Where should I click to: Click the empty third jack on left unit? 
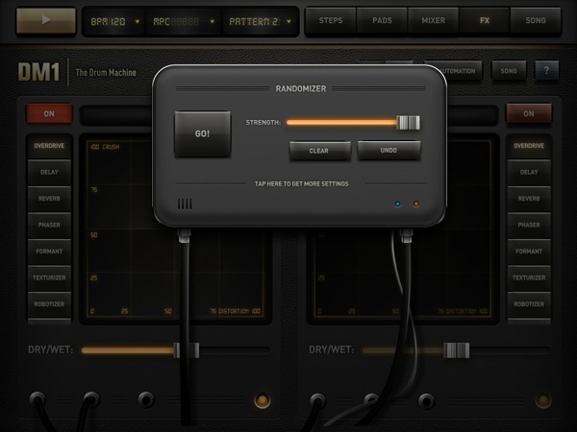pos(146,399)
